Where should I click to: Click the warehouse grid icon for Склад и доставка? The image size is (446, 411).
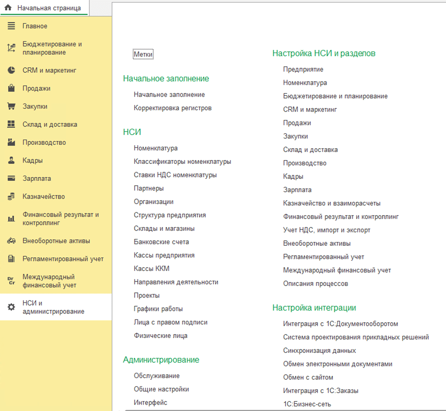tap(11, 124)
